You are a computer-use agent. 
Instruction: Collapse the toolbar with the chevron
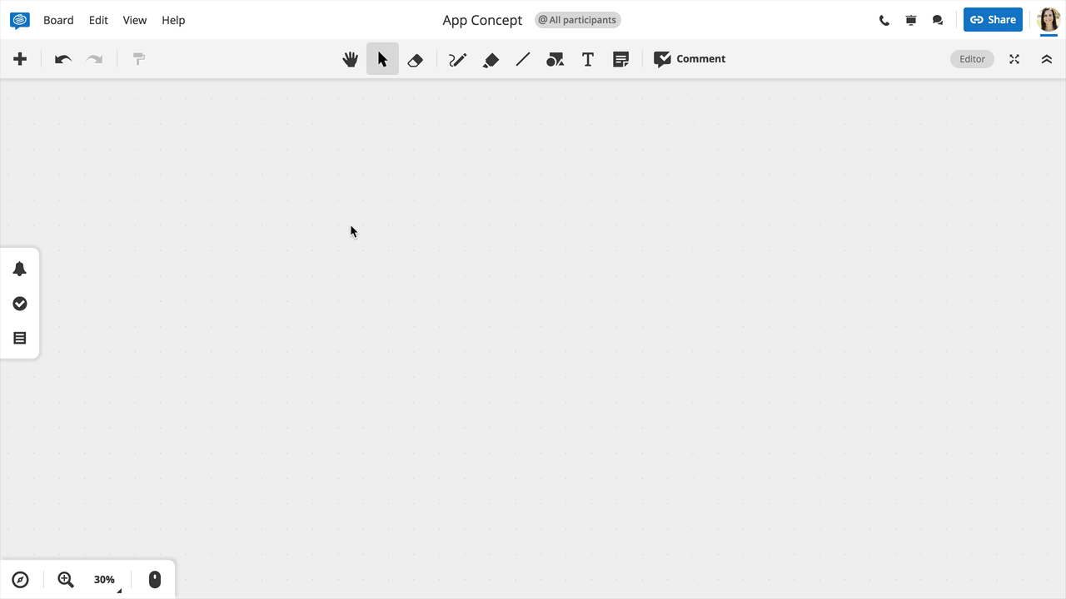[1046, 59]
